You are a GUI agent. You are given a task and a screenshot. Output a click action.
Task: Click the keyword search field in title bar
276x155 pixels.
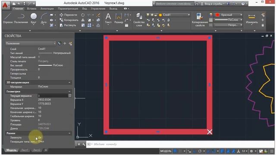[174, 4]
